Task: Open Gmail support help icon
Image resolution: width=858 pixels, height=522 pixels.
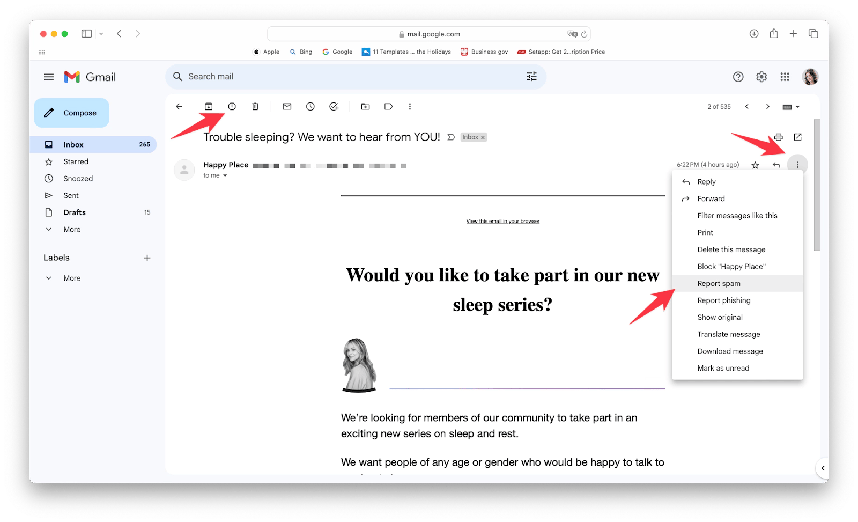Action: [738, 77]
